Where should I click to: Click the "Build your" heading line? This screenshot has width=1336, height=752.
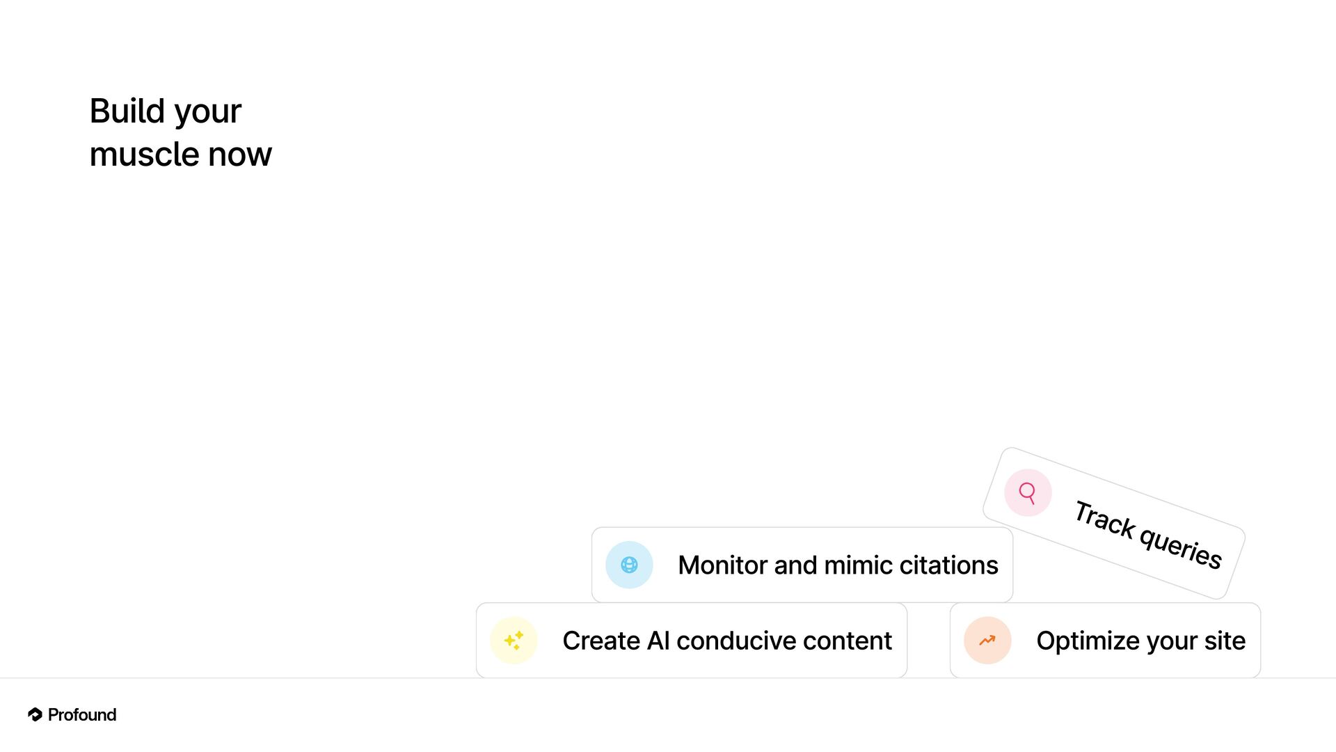pyautogui.click(x=166, y=111)
